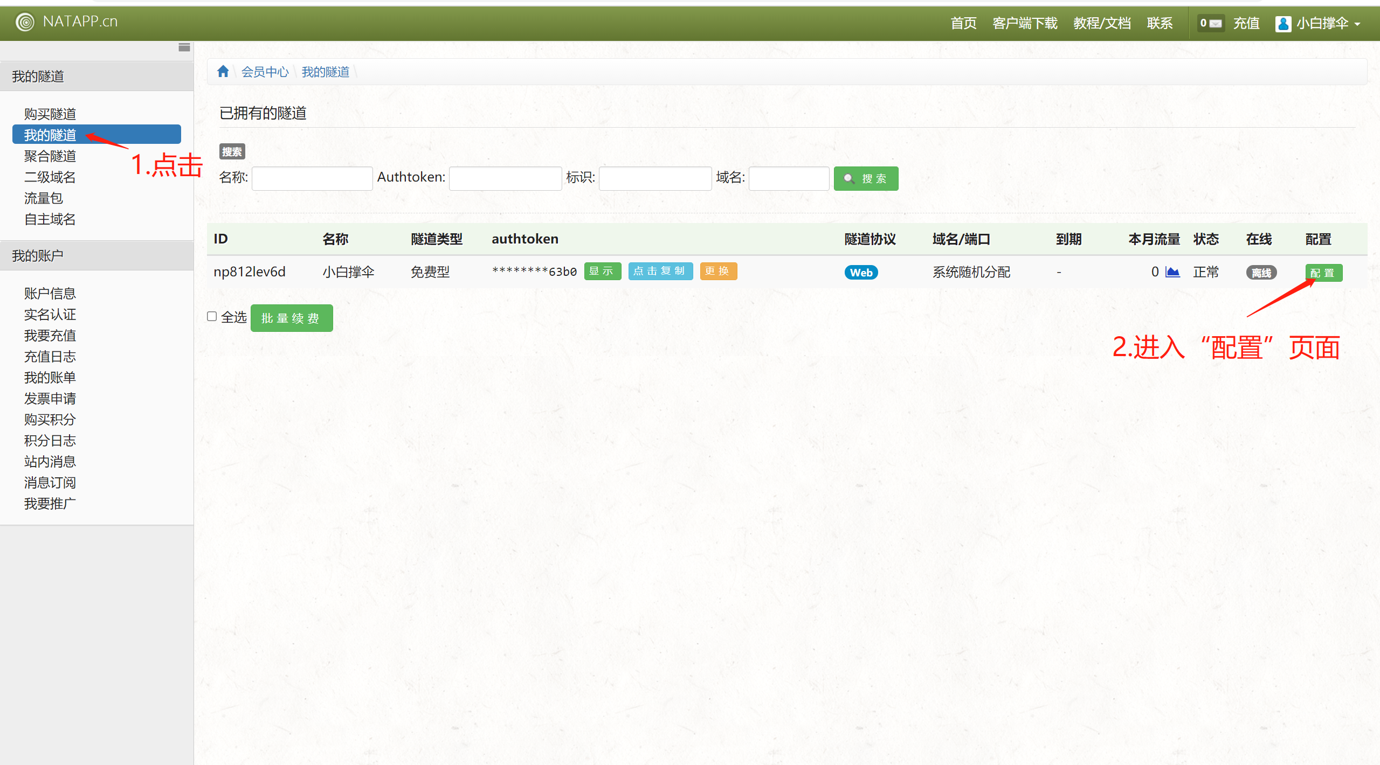
Task: View traffic chart icon for np812lev6d
Action: click(1172, 272)
